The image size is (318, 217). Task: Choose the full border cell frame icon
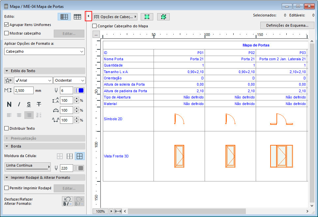coord(79,156)
